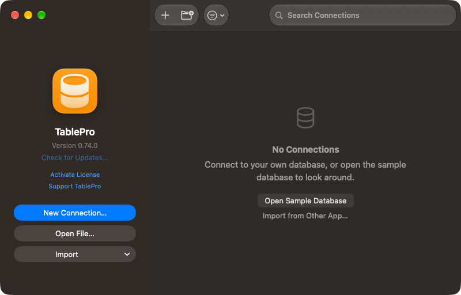Create a new connection group folder

pos(187,16)
